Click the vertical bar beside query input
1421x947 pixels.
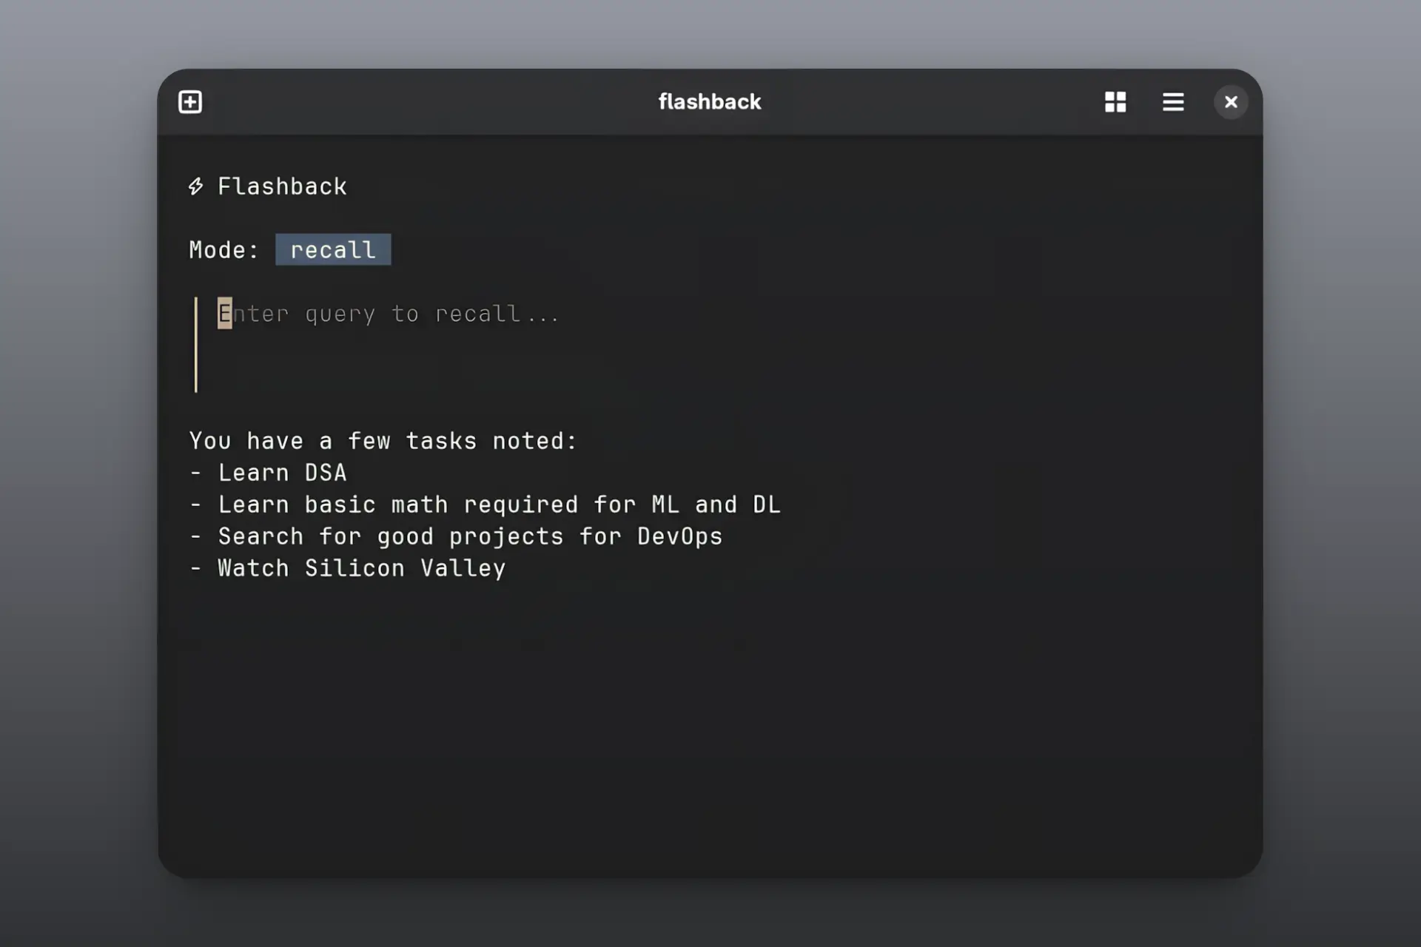click(196, 345)
